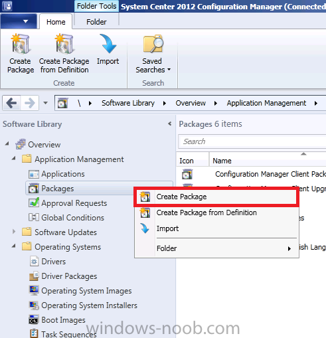
Task: Expand the Software Updates tree node
Action: coord(14,232)
